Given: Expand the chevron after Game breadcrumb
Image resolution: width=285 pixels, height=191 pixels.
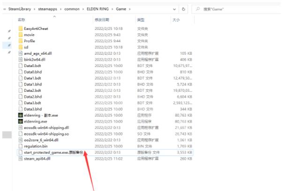Looking at the screenshot, I should (x=130, y=9).
